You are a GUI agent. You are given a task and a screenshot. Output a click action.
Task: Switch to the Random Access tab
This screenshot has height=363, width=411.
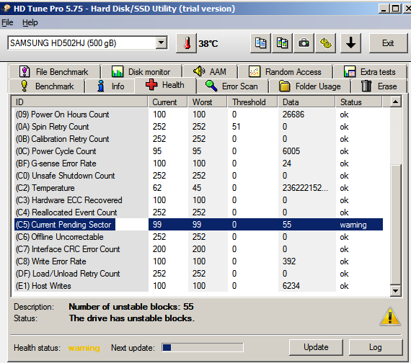pos(286,71)
